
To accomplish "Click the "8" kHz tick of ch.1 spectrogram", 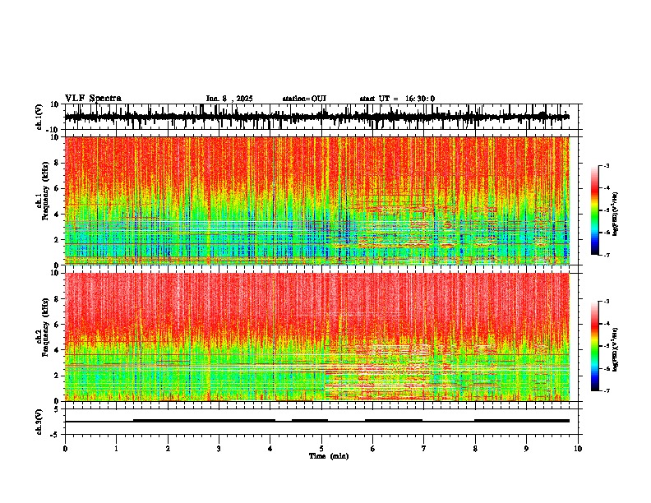I will click(x=58, y=163).
